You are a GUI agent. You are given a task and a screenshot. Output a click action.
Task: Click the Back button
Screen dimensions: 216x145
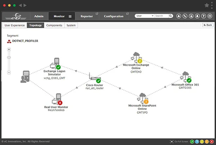(x=208, y=25)
